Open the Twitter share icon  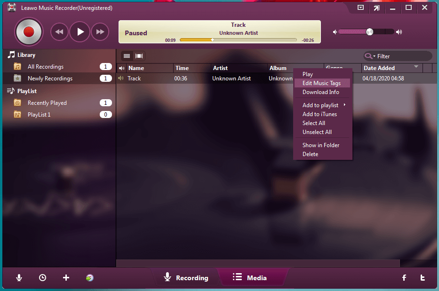[x=423, y=277]
